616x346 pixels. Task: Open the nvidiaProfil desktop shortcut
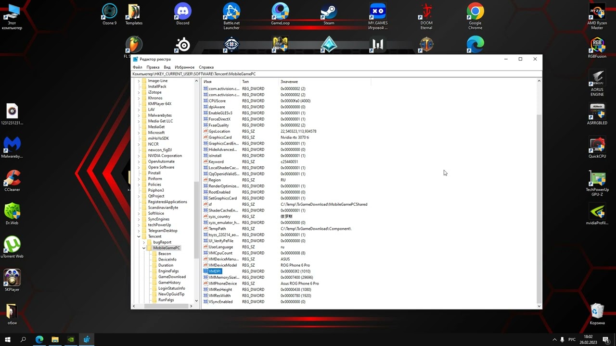click(x=597, y=214)
